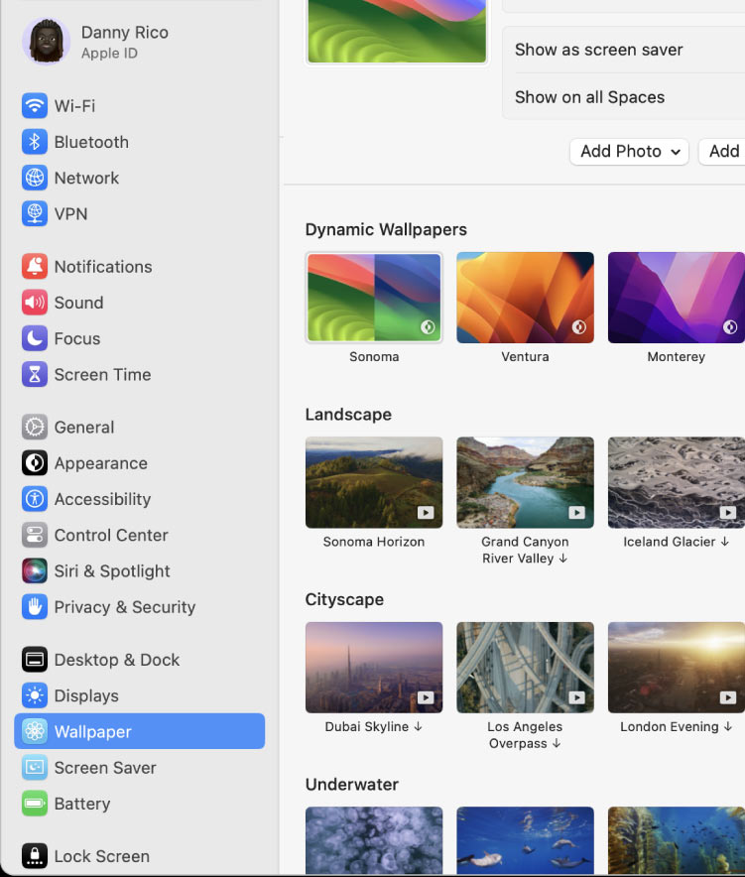Viewport: 745px width, 877px height.
Task: Select the kelp forest underwater wallpaper
Action: pos(677,840)
